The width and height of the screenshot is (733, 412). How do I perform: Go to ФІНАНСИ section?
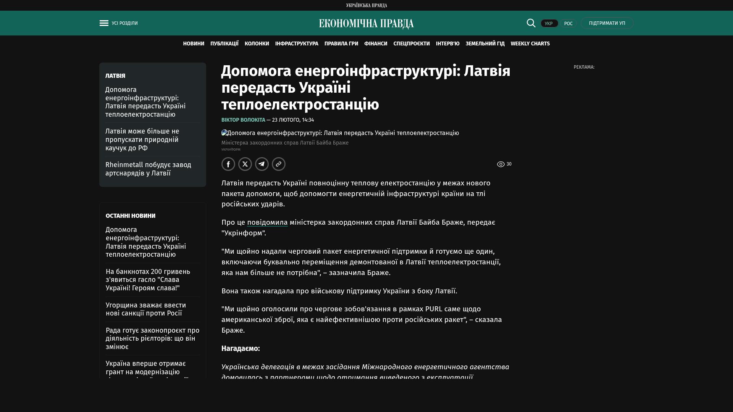[x=376, y=44]
